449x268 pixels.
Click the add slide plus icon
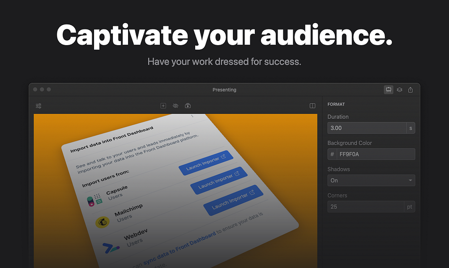[163, 106]
